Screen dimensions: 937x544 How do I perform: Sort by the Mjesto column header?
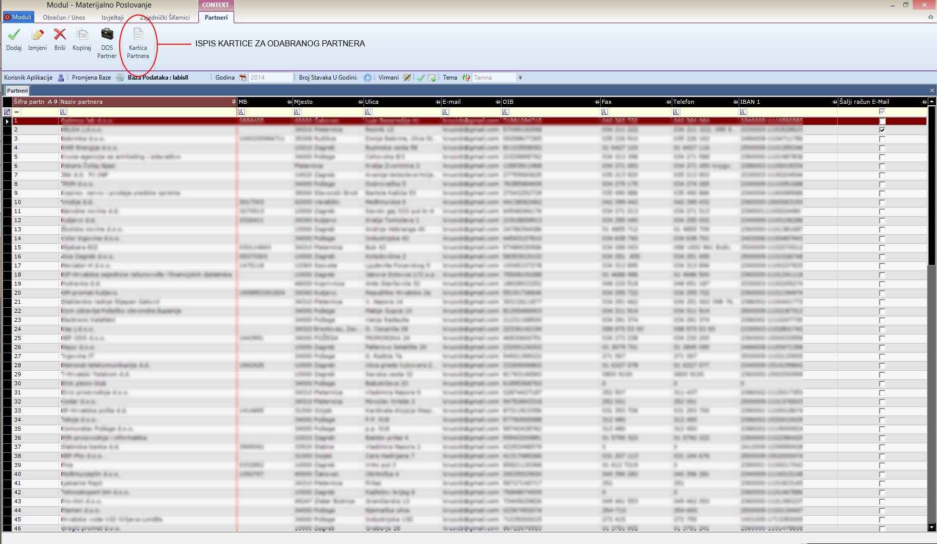[x=322, y=102]
